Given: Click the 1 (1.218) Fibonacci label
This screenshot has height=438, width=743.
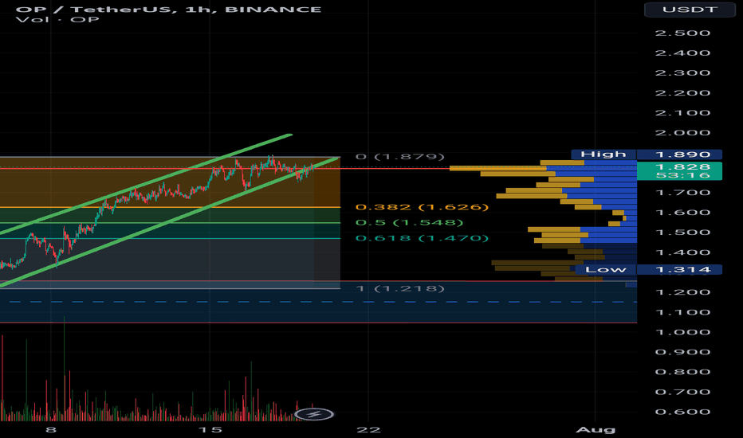Looking at the screenshot, I should click(400, 288).
